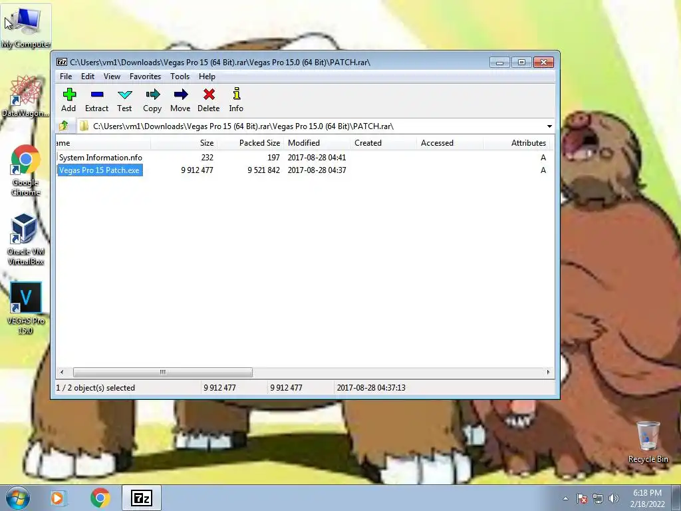Select Vegas Pro 15 Patch.exe file

[x=100, y=170]
